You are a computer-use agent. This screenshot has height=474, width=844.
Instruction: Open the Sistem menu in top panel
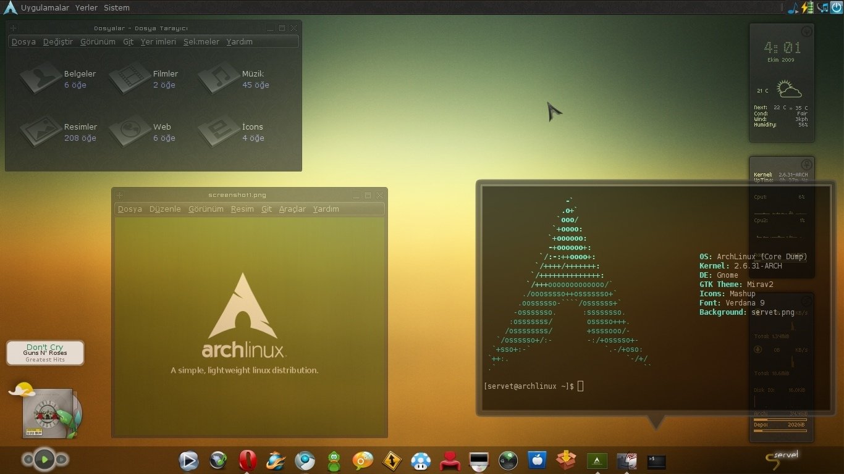point(117,8)
